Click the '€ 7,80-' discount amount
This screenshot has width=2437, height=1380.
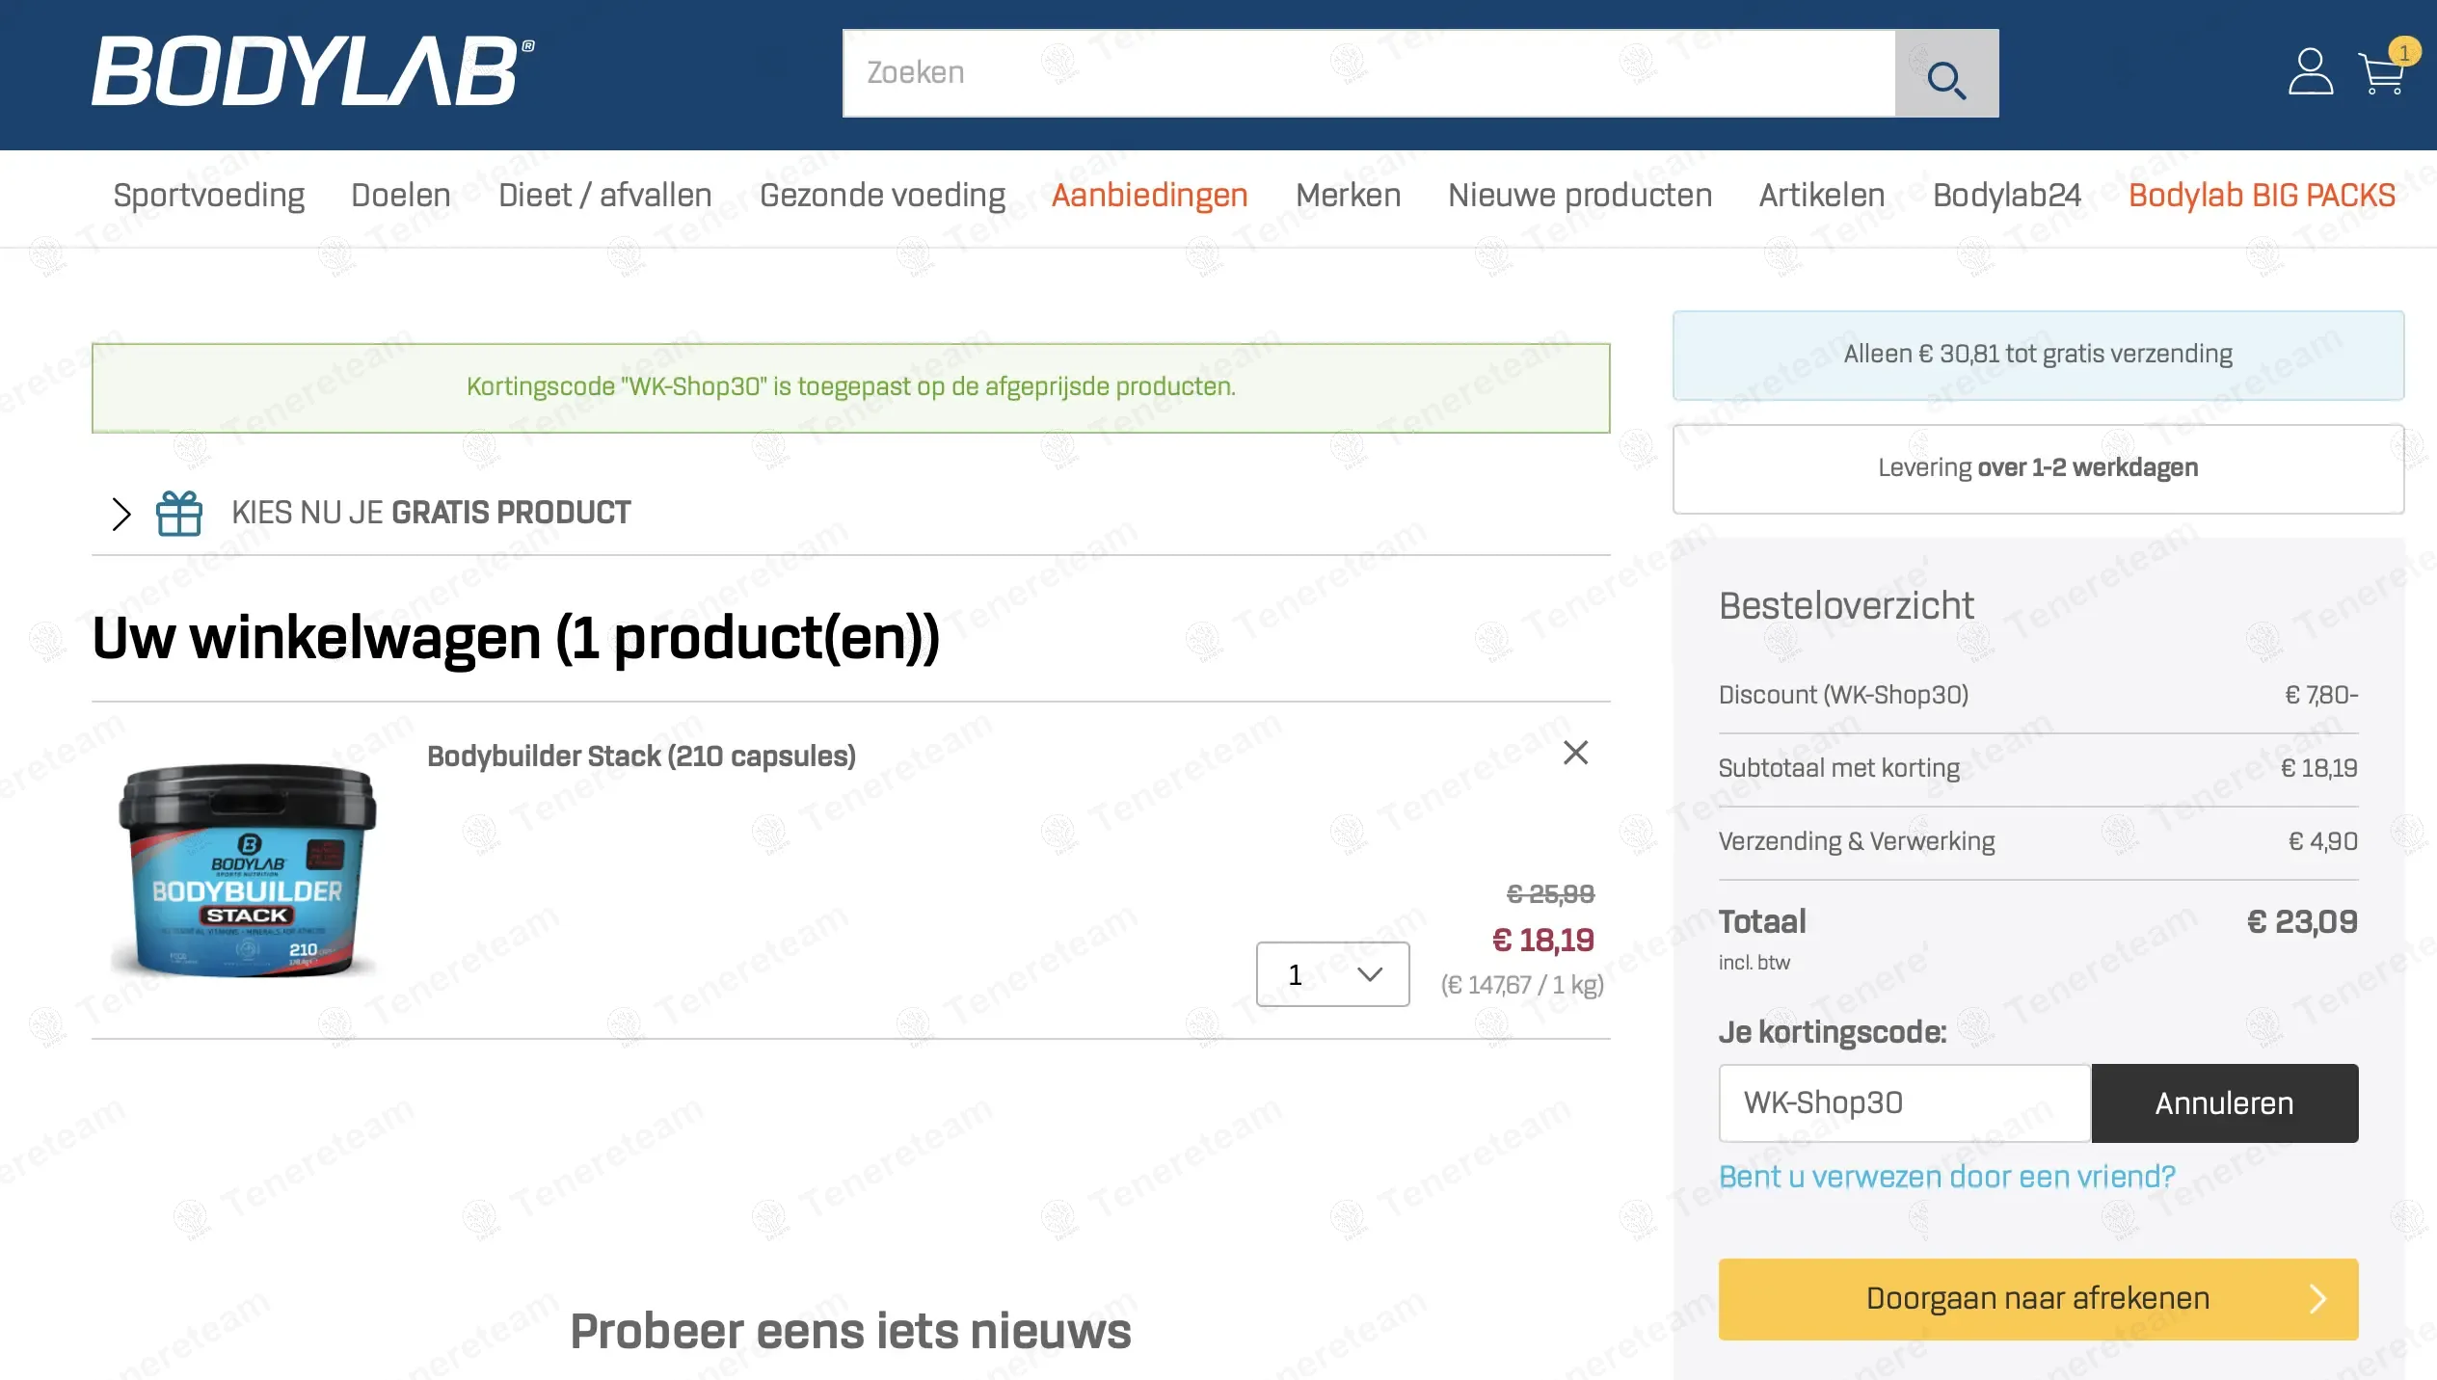coord(2321,695)
